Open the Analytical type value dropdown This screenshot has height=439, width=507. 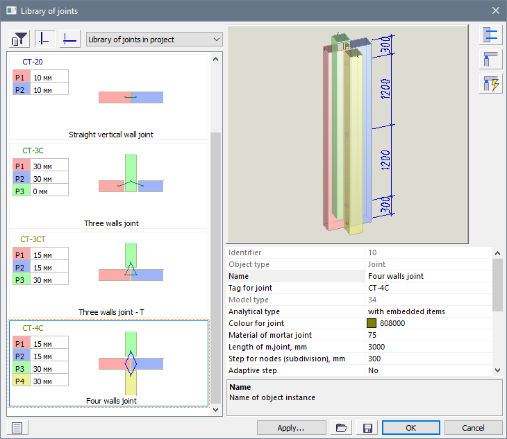tap(427, 312)
